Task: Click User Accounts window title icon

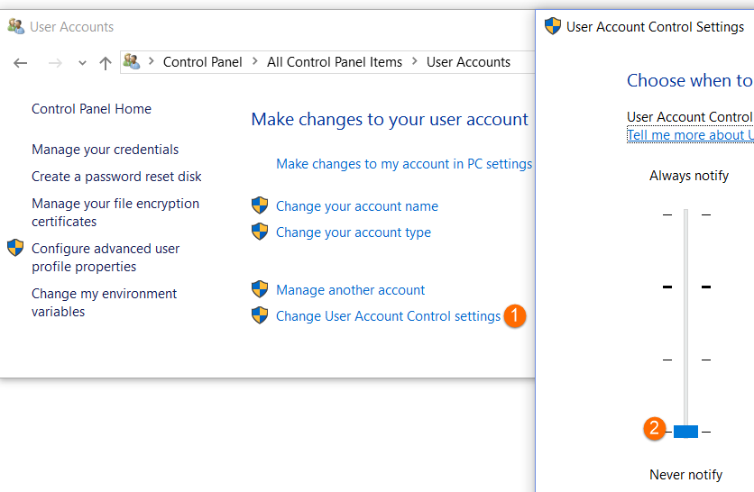Action: pos(16,26)
